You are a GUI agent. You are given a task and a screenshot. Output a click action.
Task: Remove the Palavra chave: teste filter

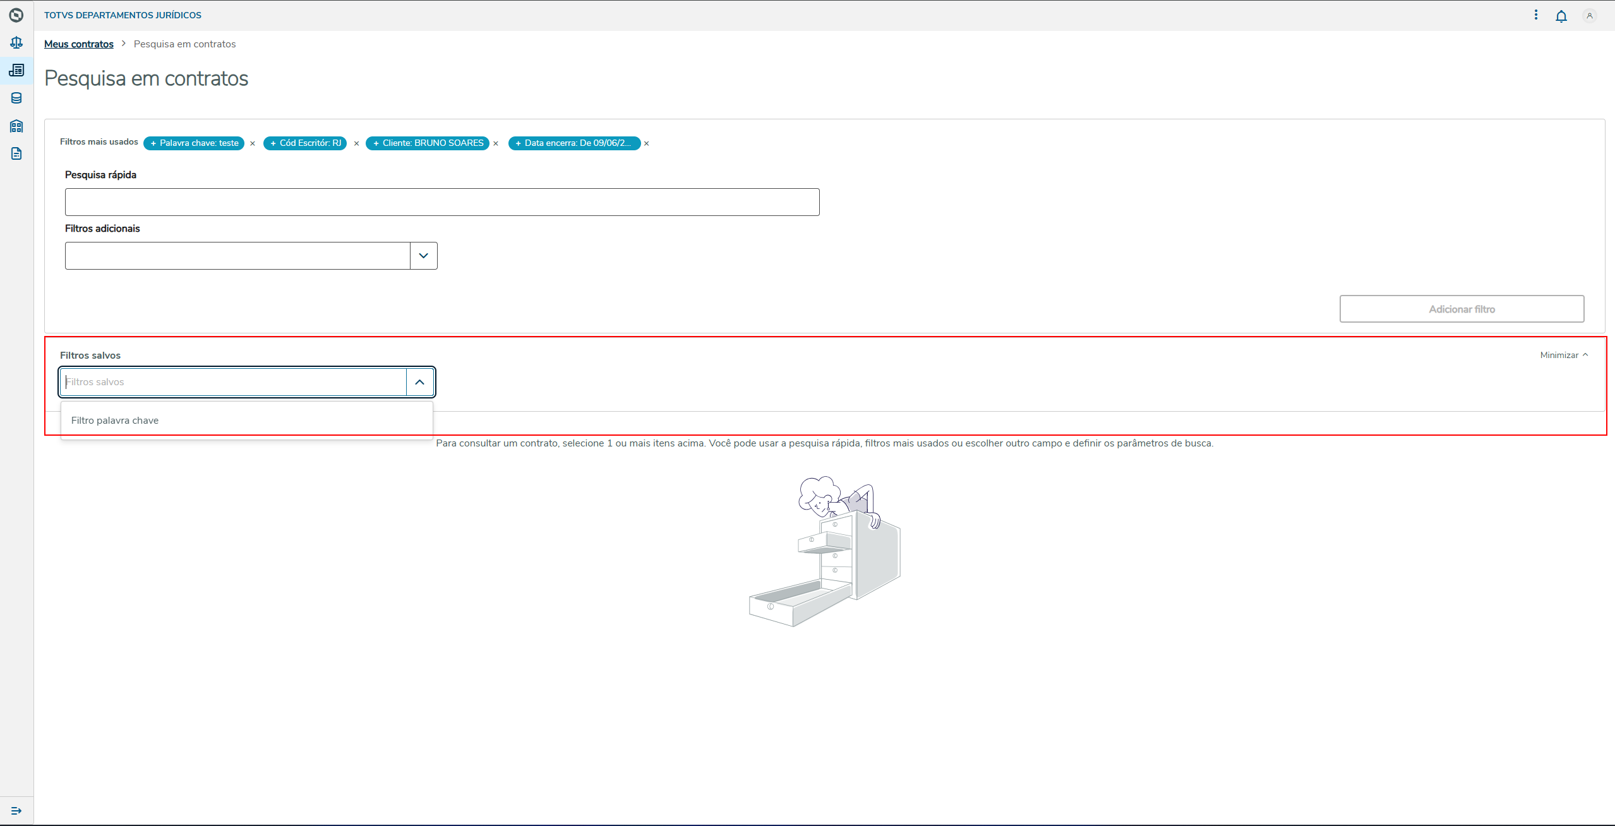click(x=253, y=143)
